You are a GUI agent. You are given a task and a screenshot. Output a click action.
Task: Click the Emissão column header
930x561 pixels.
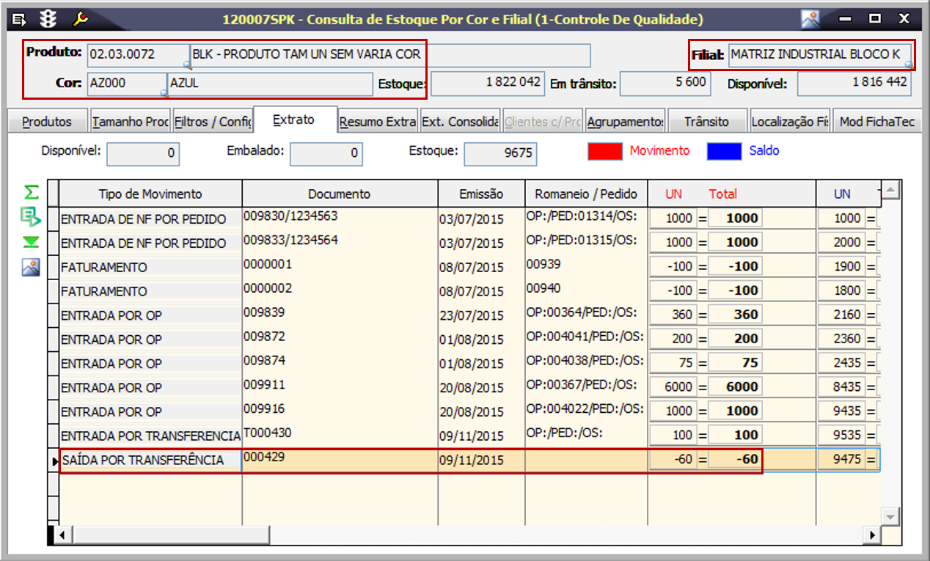[481, 194]
